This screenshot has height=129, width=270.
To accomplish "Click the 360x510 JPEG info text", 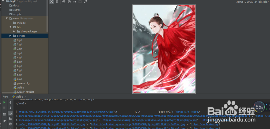I will pyautogui.click(x=253, y=2).
